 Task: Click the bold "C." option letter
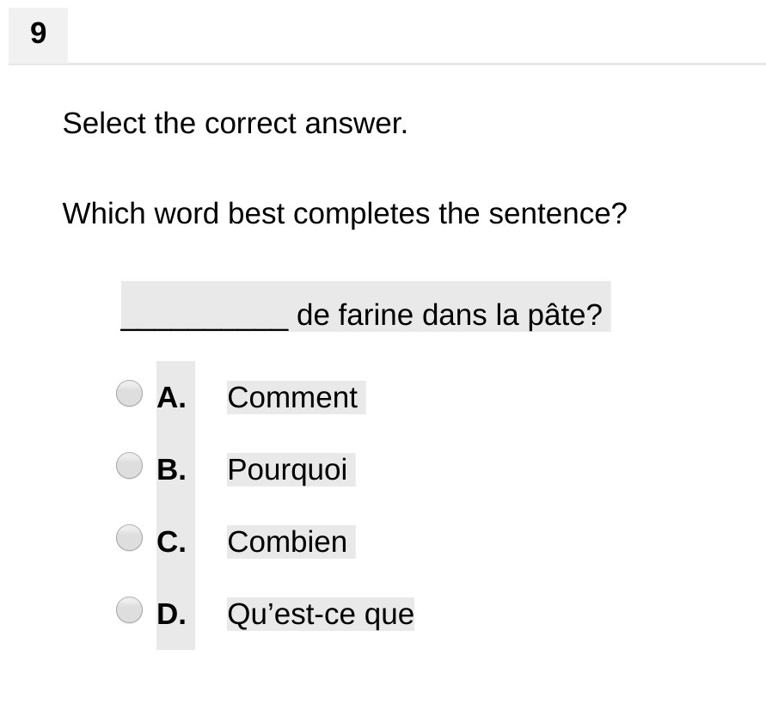point(171,542)
